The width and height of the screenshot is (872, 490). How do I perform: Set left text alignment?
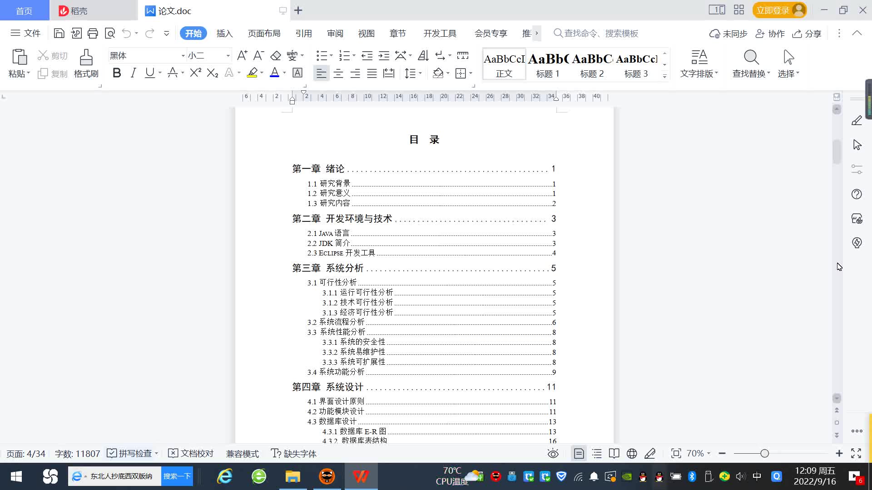321,73
